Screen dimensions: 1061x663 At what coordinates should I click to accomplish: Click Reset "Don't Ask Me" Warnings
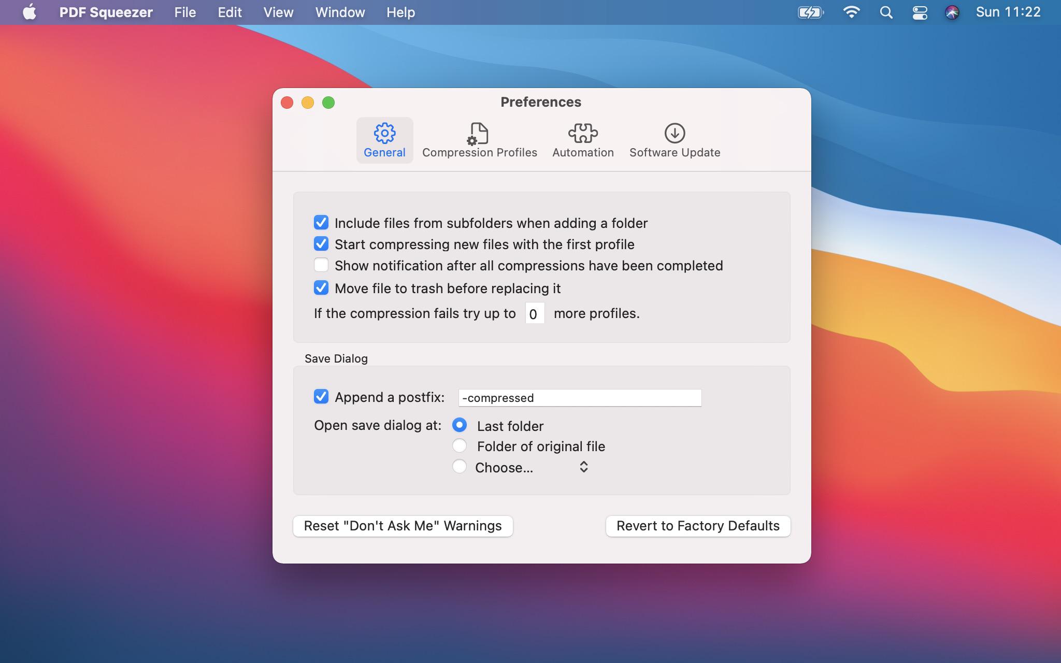coord(403,526)
